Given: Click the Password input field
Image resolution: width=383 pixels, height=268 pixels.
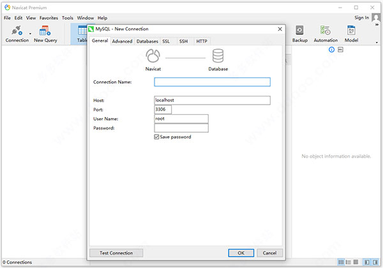Looking at the screenshot, I should (181, 128).
